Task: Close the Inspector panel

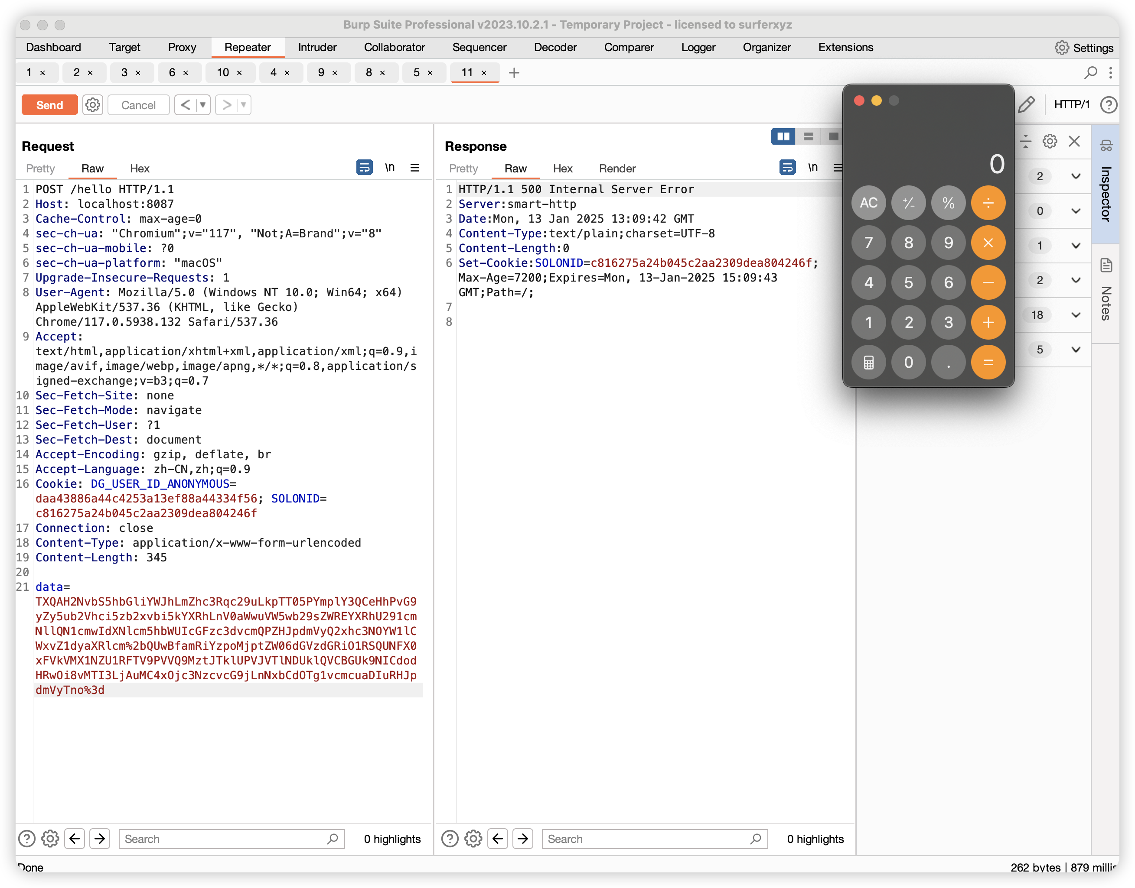Action: 1074,141
